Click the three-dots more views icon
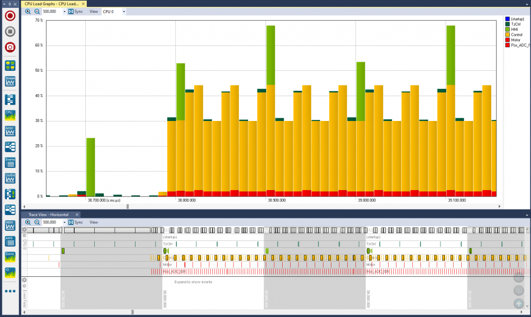 pos(10,291)
